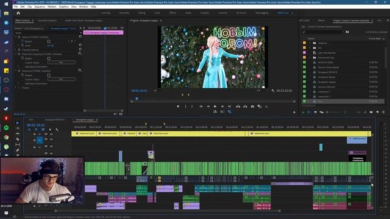Select the Slip tool
390x219 pixels.
point(18,145)
